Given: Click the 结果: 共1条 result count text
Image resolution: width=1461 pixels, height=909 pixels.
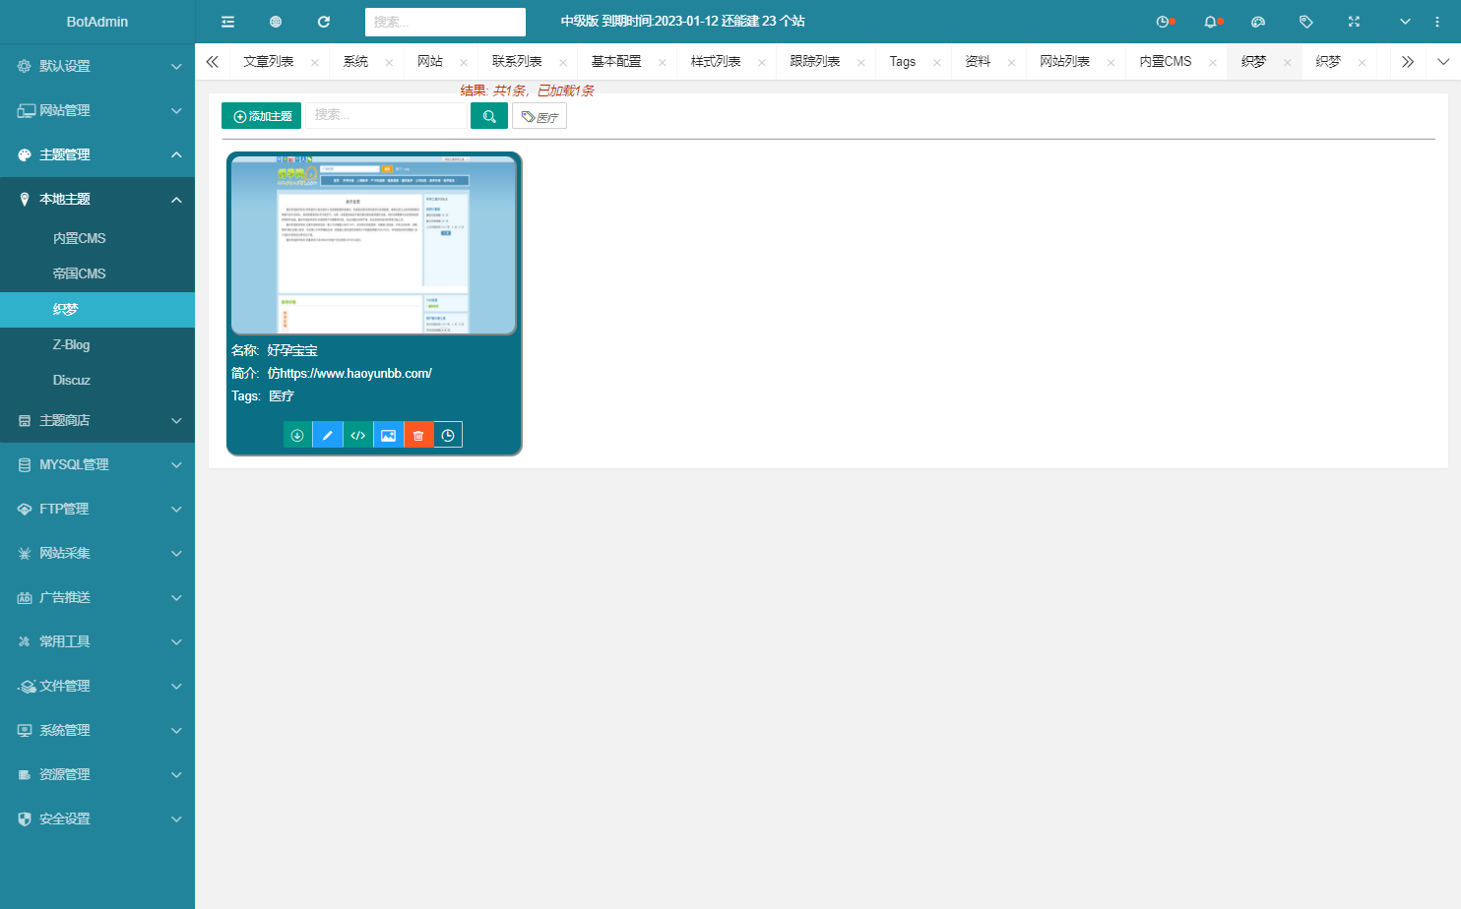Looking at the screenshot, I should pyautogui.click(x=527, y=91).
